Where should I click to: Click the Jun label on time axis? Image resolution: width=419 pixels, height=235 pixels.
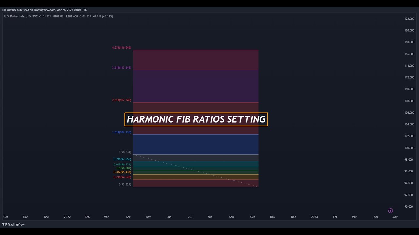(x=169, y=217)
